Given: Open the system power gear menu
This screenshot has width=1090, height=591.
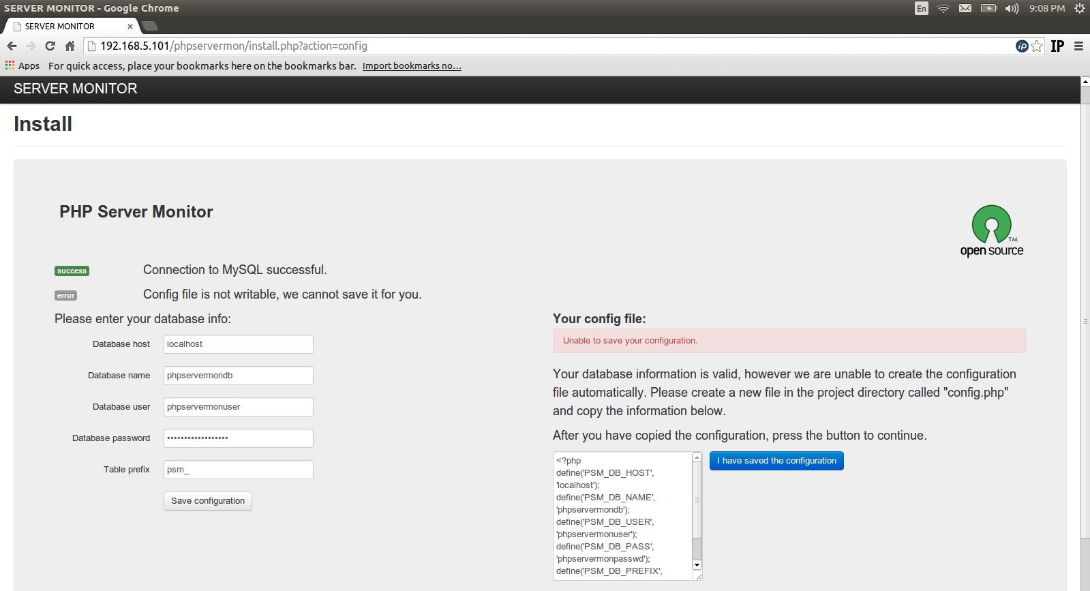Looking at the screenshot, I should [x=1079, y=8].
